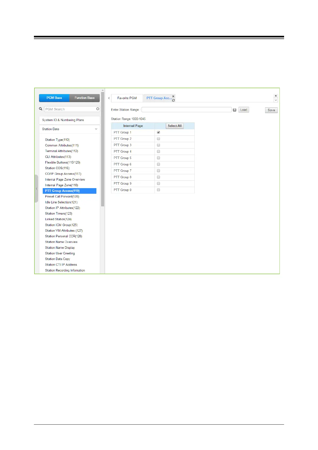Screen dimensions: 318x450
Task: Check the PTT Group 9 checkbox
Action: pyautogui.click(x=159, y=184)
